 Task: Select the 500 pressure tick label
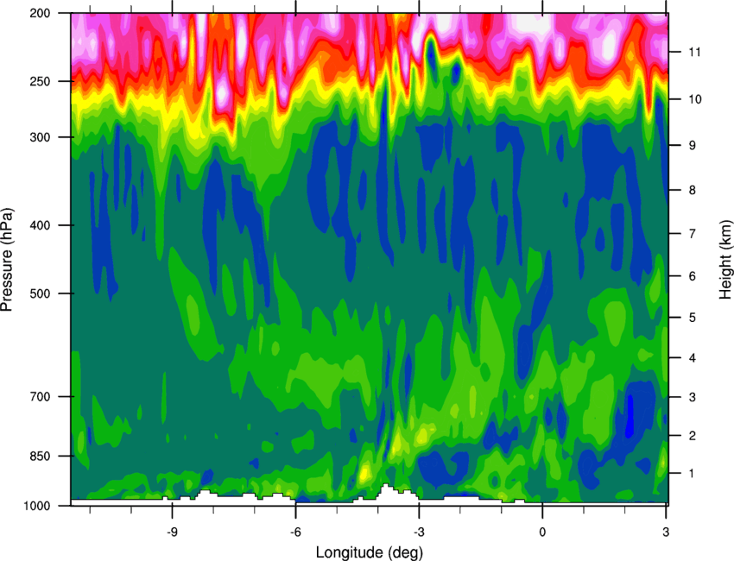pyautogui.click(x=41, y=293)
